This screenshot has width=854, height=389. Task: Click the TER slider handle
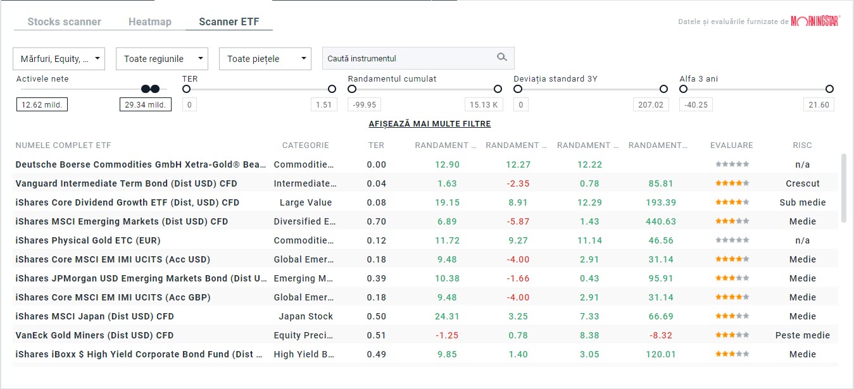[x=186, y=89]
